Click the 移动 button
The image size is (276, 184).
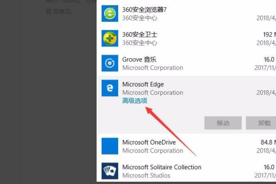[x=223, y=123]
